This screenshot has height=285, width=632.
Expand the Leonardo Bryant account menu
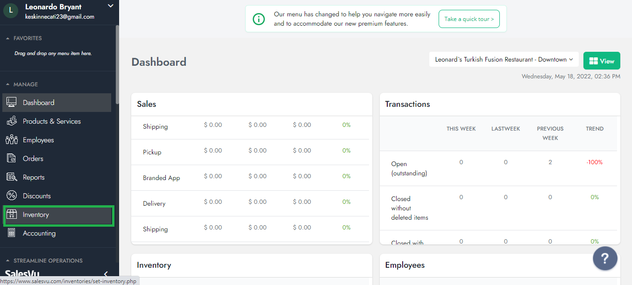(110, 6)
